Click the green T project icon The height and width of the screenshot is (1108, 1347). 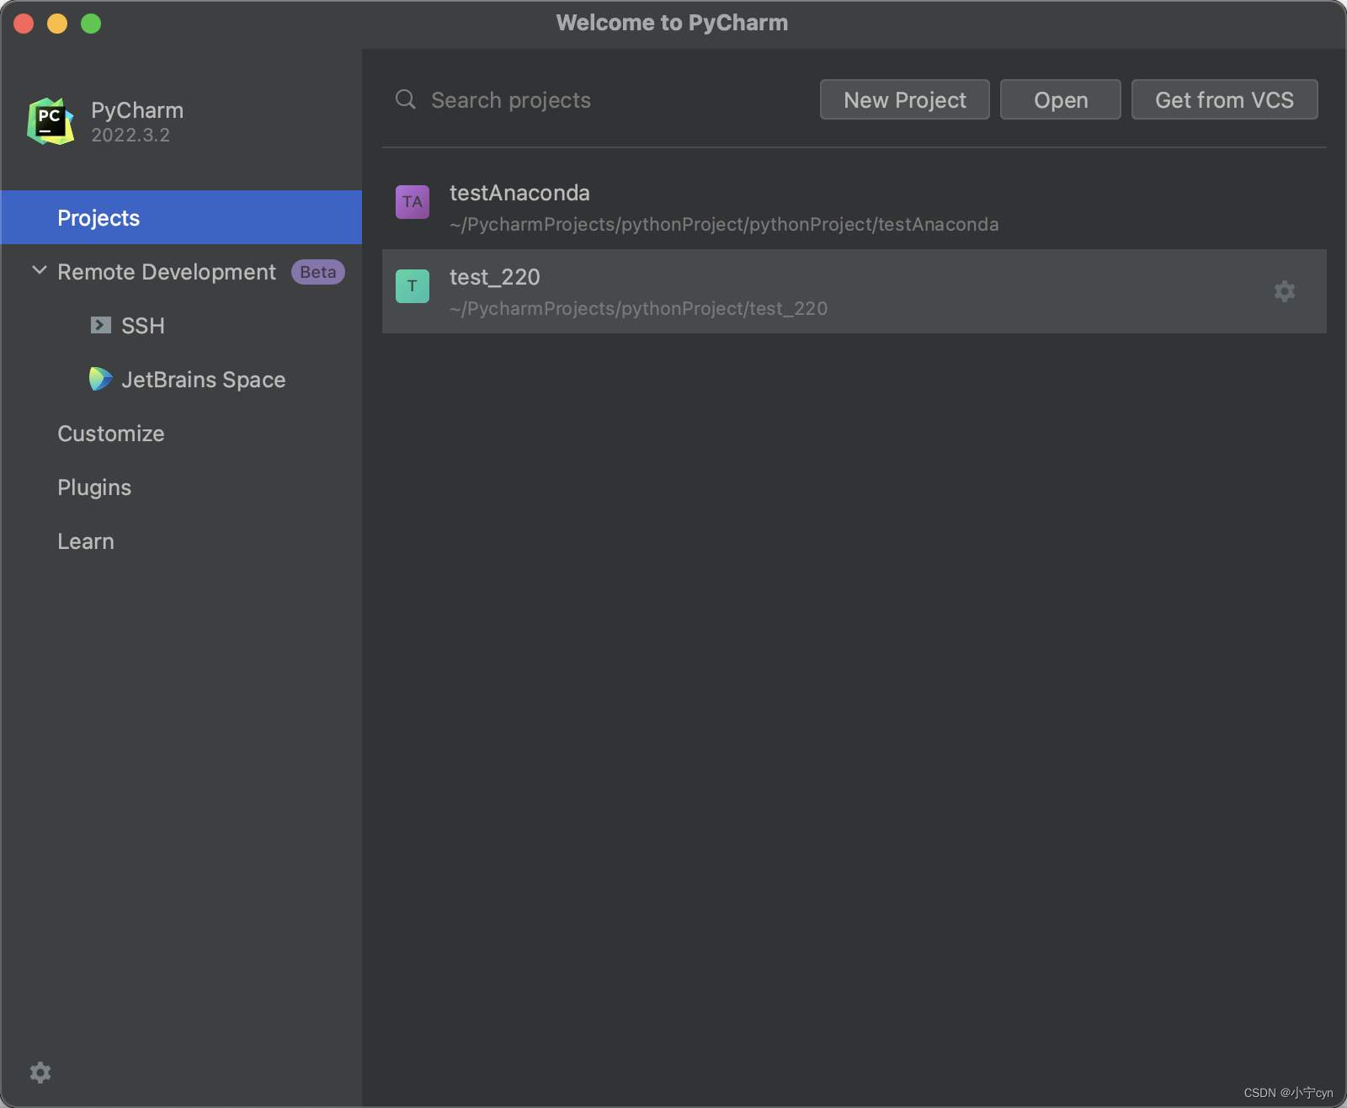pos(413,286)
